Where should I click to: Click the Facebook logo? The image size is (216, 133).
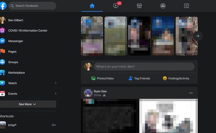(x=3, y=6)
